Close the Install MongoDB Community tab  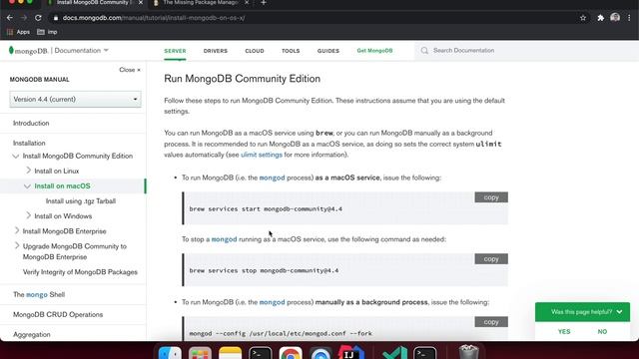click(141, 2)
